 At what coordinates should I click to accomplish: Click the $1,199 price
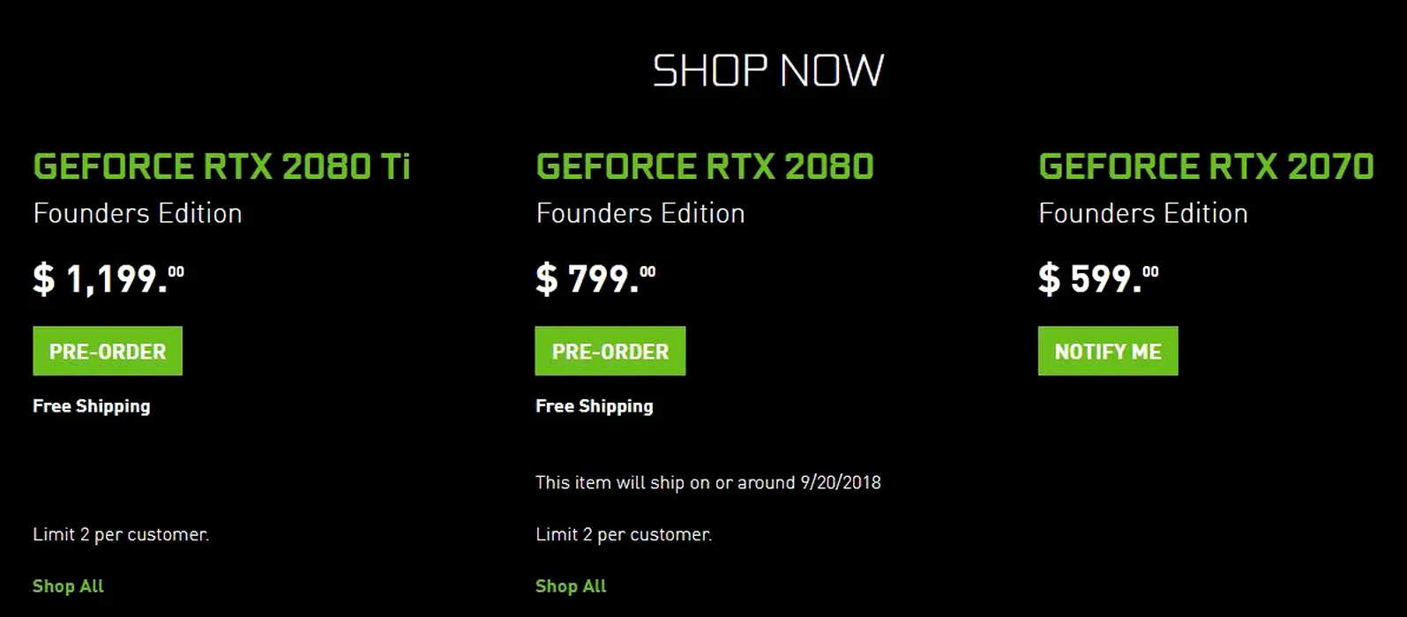(x=108, y=279)
